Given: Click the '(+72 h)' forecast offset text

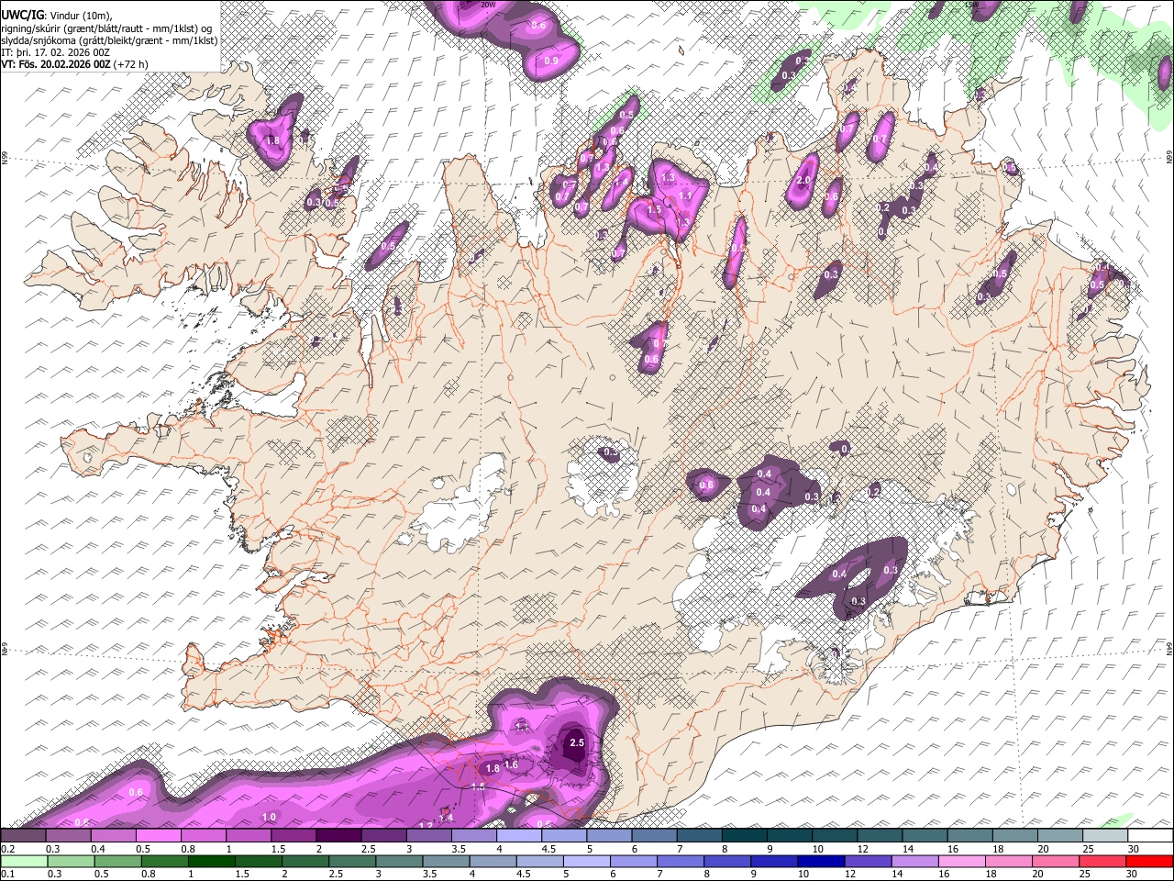Looking at the screenshot, I should point(130,65).
